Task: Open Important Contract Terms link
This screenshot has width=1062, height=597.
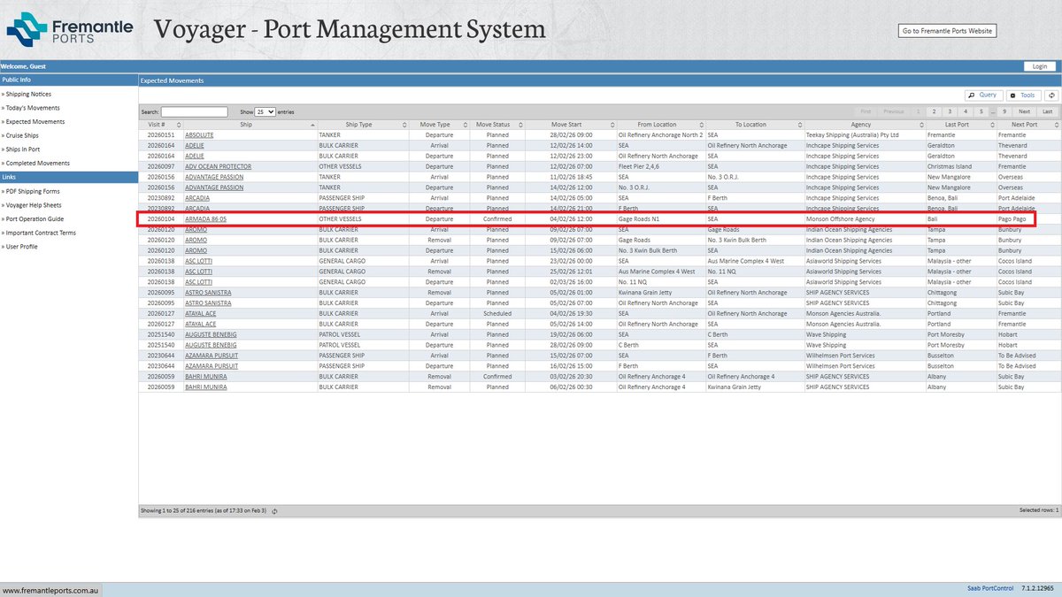Action: tap(39, 233)
